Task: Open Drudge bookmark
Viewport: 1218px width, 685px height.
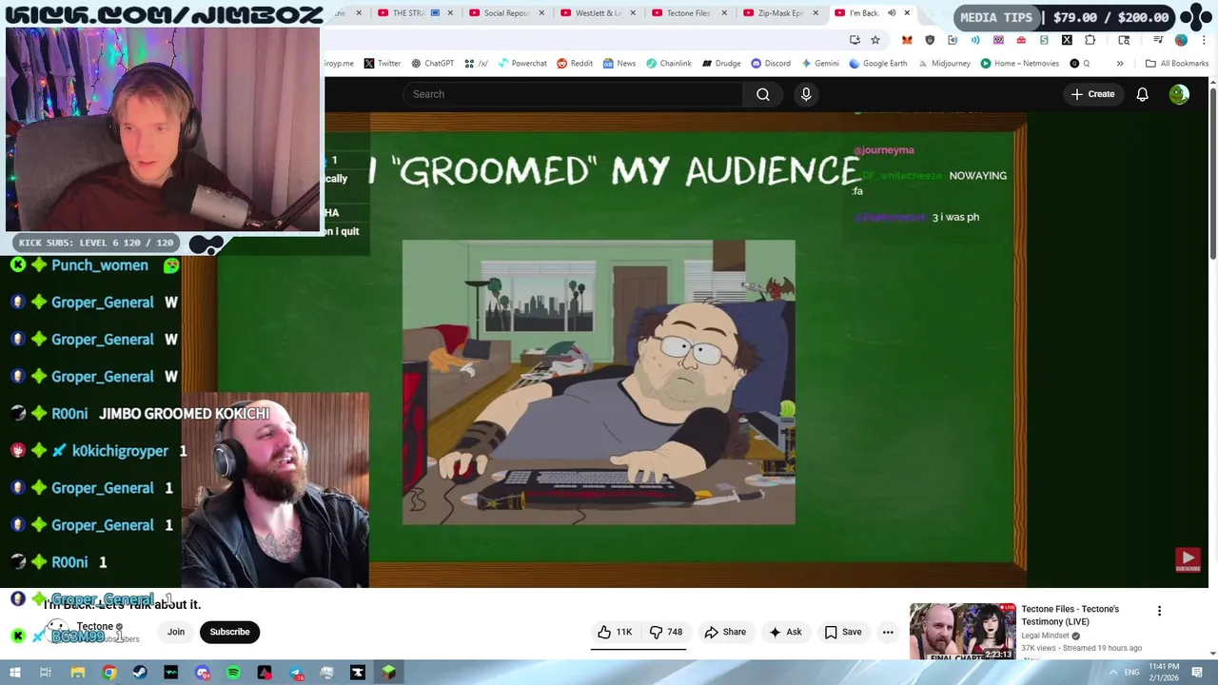Action: 721,64
